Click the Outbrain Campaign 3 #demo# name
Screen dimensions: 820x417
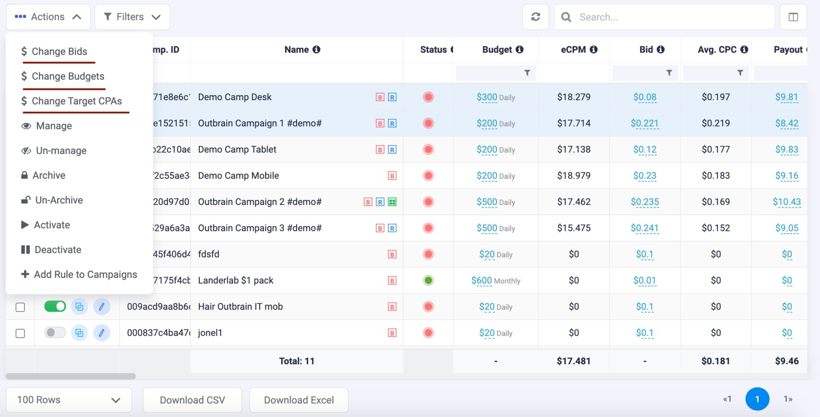[260, 228]
